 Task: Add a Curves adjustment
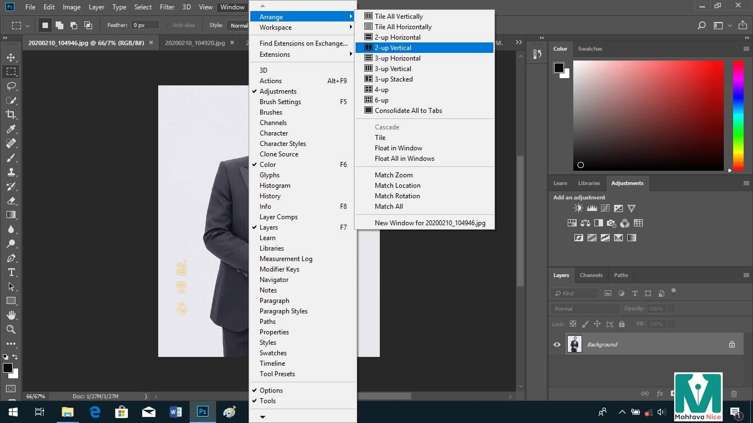click(605, 208)
